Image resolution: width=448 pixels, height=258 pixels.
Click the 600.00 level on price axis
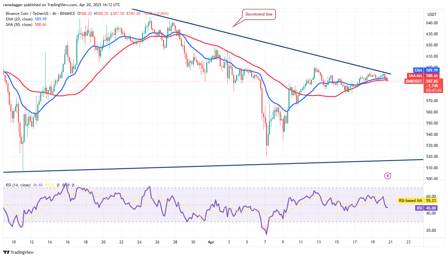pyautogui.click(x=432, y=67)
